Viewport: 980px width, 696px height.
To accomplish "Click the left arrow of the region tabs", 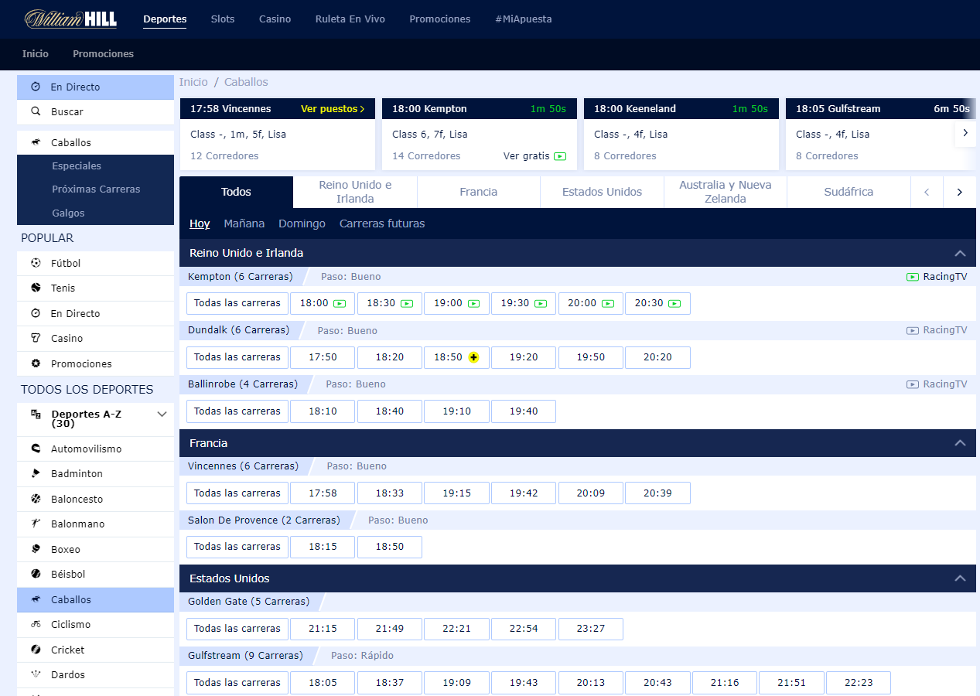I will (927, 193).
